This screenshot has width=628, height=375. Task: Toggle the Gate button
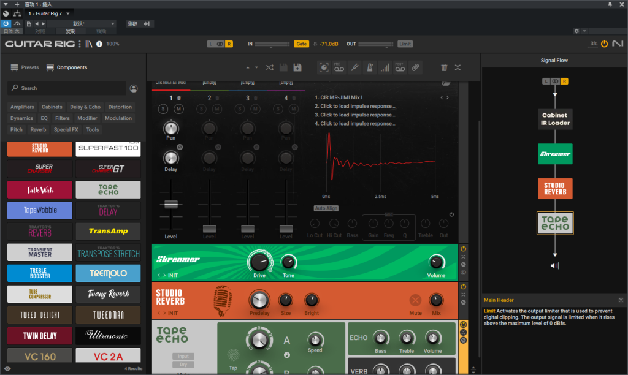tap(302, 44)
